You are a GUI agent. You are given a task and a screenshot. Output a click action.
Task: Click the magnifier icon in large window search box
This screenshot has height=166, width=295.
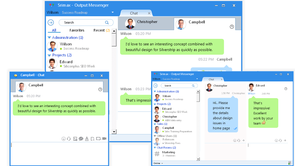(107, 23)
